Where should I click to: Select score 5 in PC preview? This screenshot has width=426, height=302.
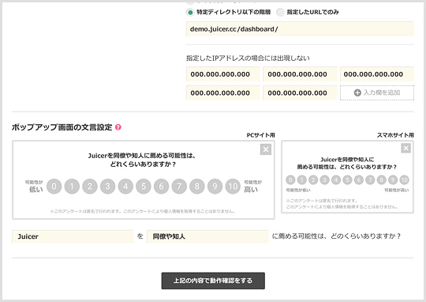coord(144,187)
